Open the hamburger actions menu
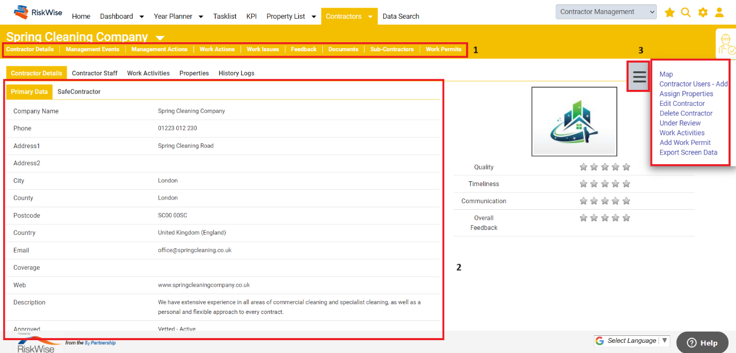Viewport: 736px width, 353px height. [x=639, y=76]
